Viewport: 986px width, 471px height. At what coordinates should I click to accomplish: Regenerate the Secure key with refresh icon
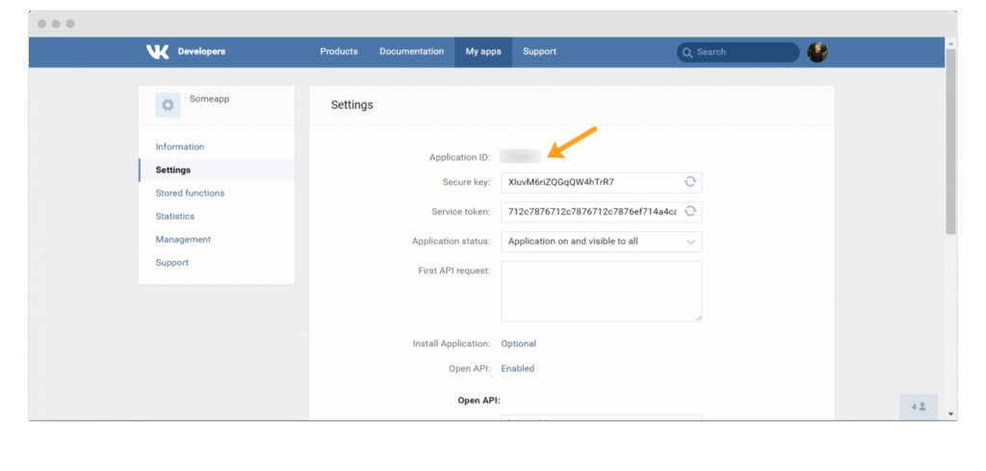point(690,182)
